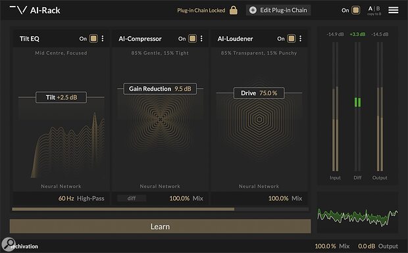408x253 pixels.
Task: Click the Tilt EQ spectrum visualization
Action: point(68,145)
